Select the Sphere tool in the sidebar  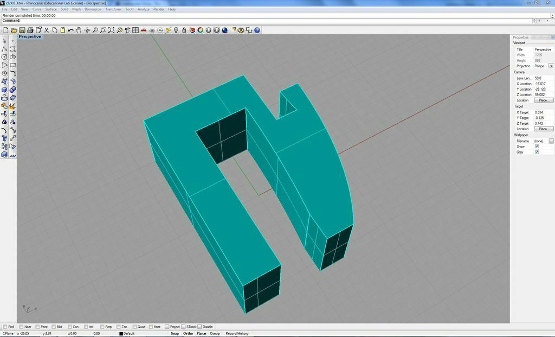tap(12, 88)
